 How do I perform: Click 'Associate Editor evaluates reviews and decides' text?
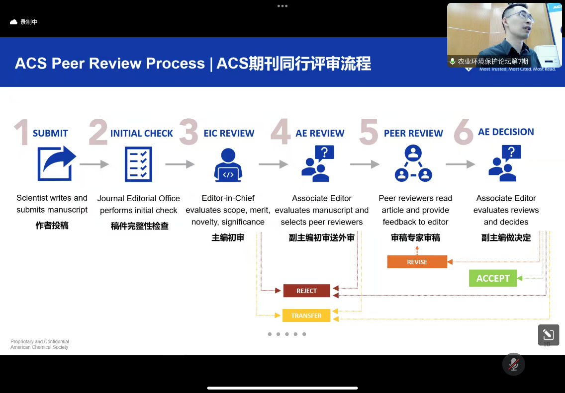tap(506, 210)
